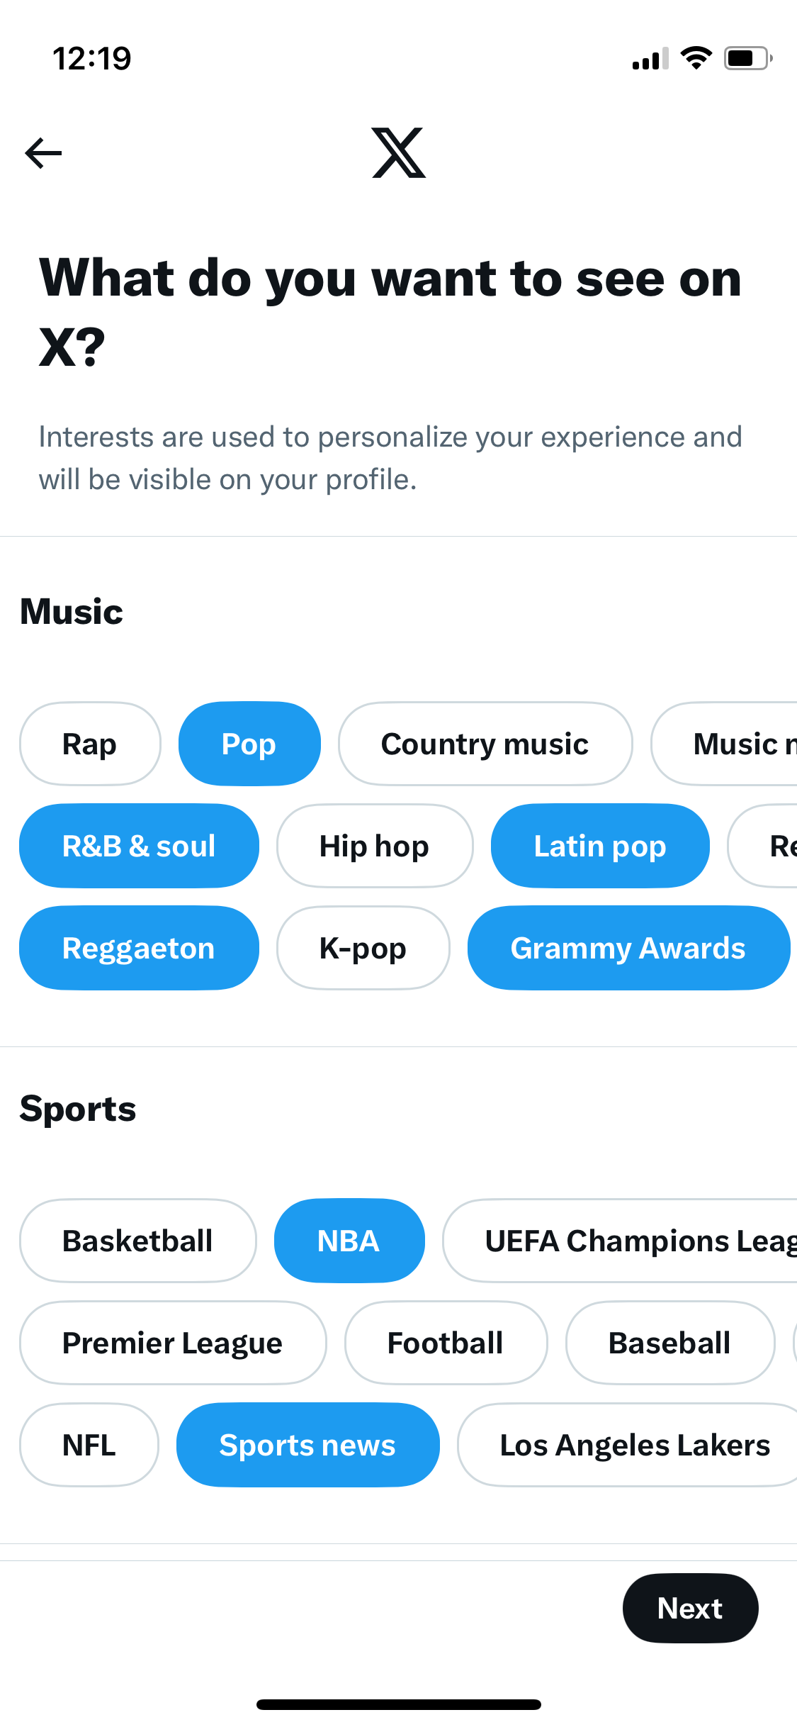This screenshot has height=1727, width=797.
Task: Deselect the R&B & soul chip
Action: pyautogui.click(x=139, y=846)
